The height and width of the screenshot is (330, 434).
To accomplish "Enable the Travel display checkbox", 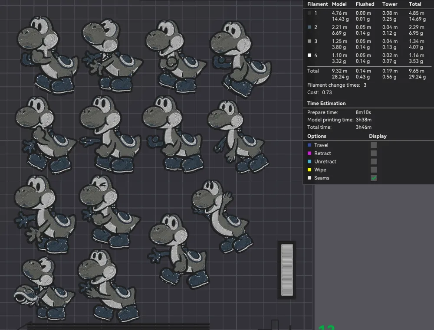I will (x=374, y=145).
